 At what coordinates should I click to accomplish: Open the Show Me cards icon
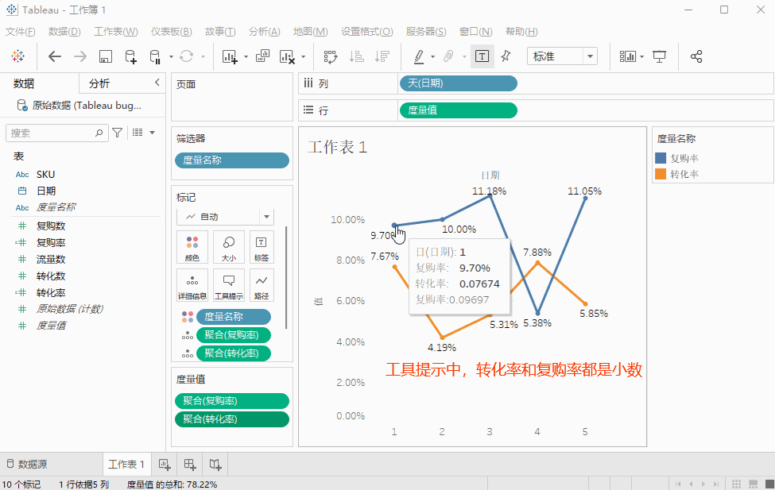(x=628, y=56)
